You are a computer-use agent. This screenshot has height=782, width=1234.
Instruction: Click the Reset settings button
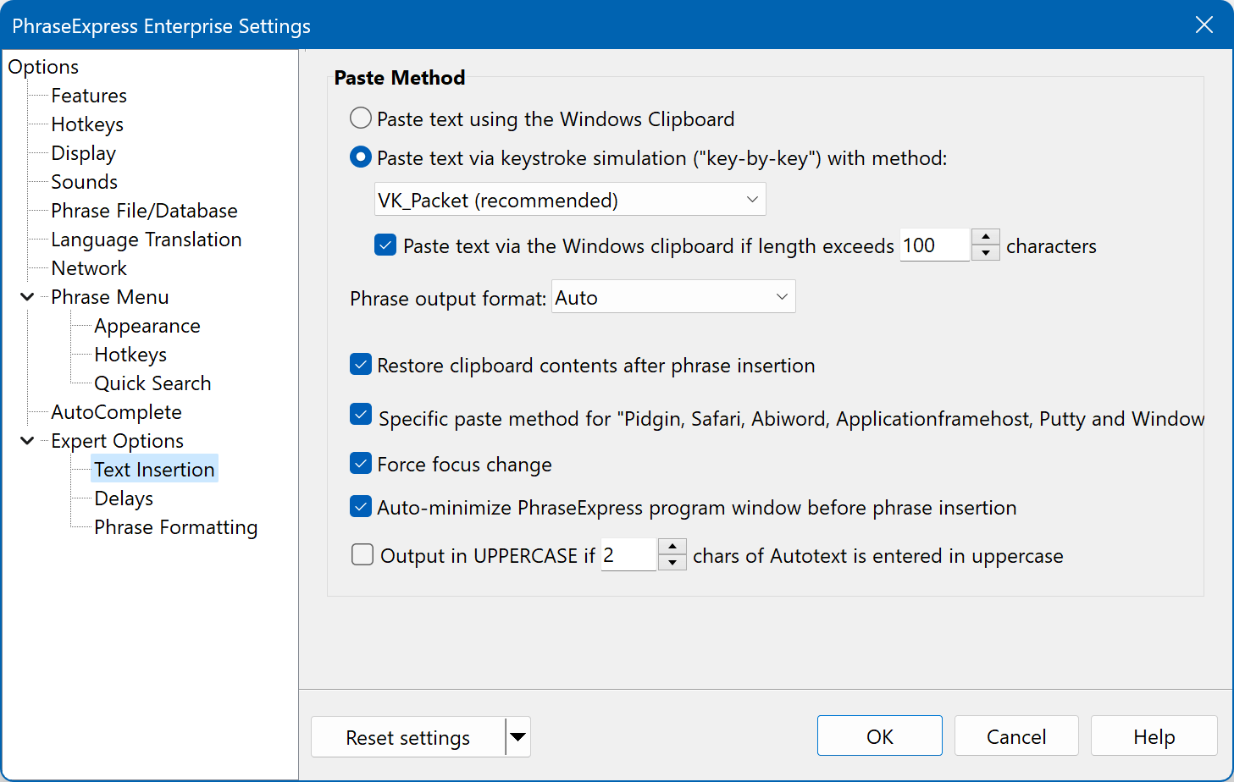pyautogui.click(x=408, y=737)
